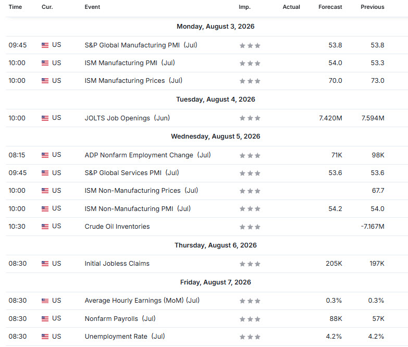The image size is (408, 347).
Task: Click the 10:30 time for Crude Oil Inventories
Action: 17,227
